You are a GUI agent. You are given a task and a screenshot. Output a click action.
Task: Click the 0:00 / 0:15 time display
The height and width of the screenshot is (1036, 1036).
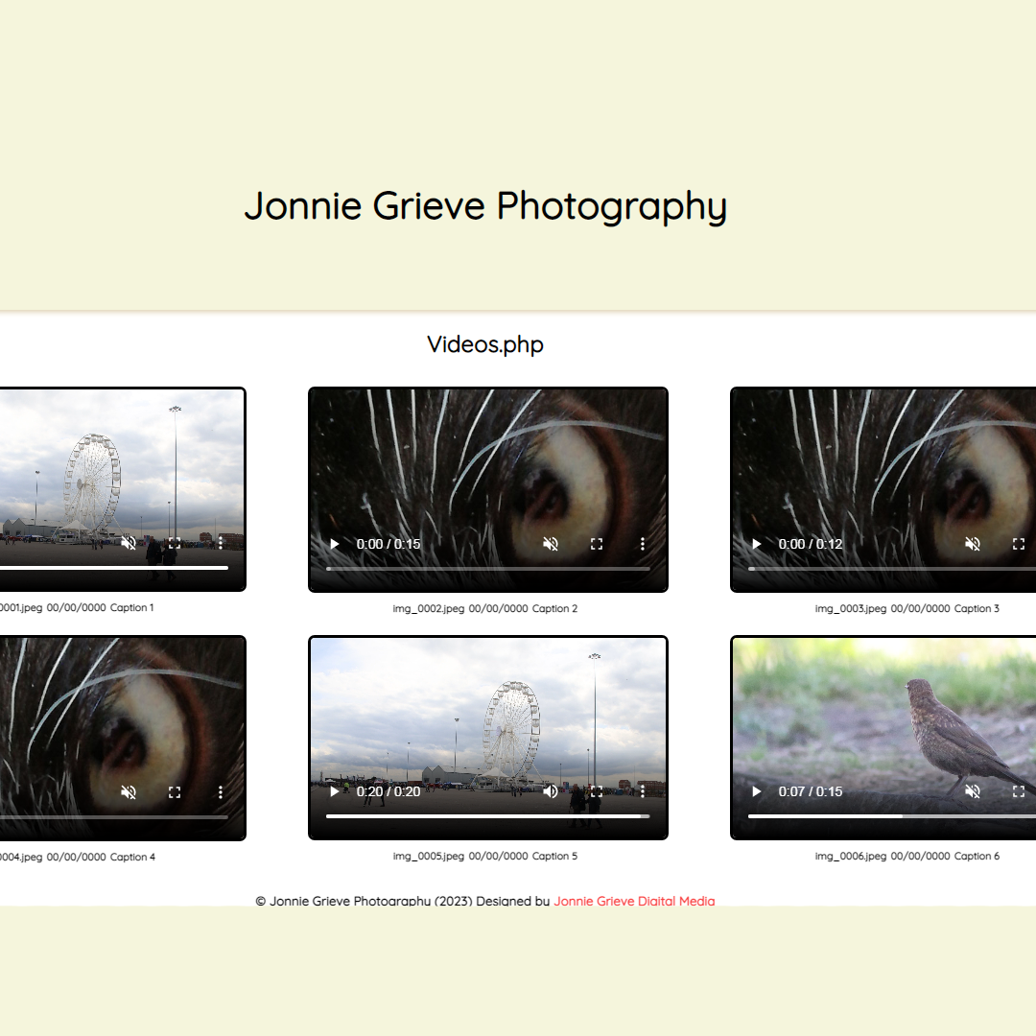(x=388, y=544)
